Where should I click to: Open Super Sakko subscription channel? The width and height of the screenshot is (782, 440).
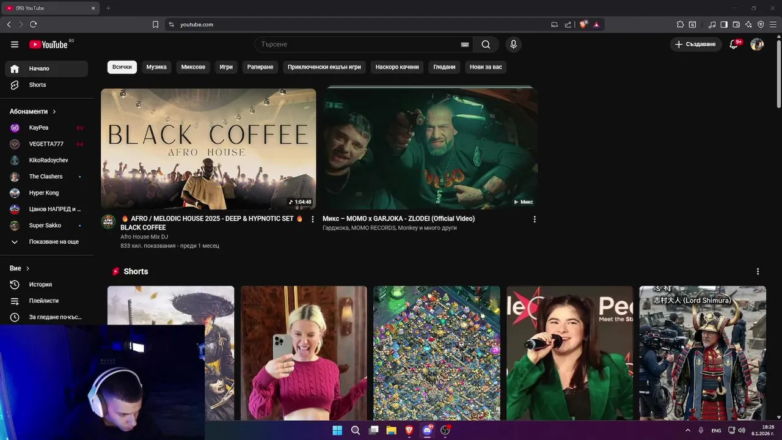[x=46, y=226]
